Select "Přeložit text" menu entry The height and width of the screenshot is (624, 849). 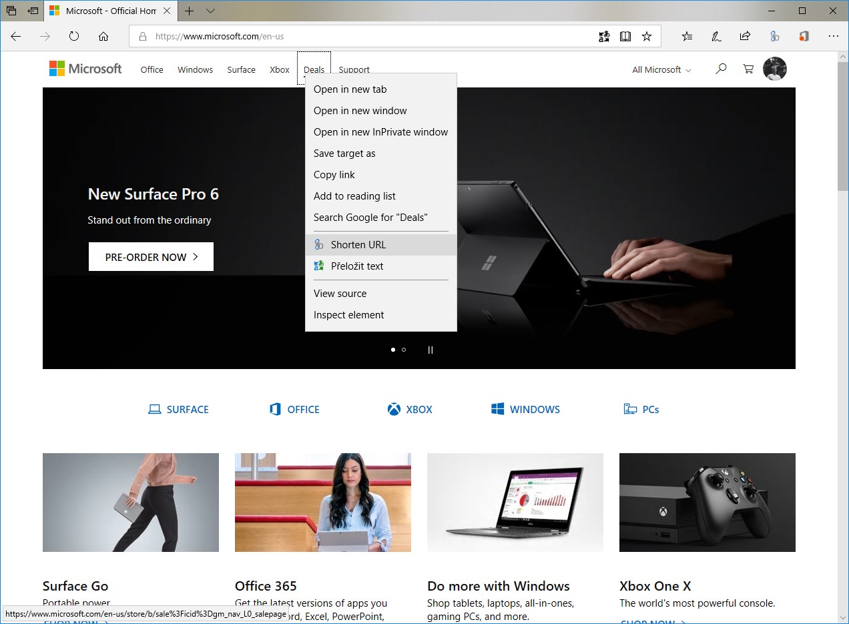coord(381,266)
